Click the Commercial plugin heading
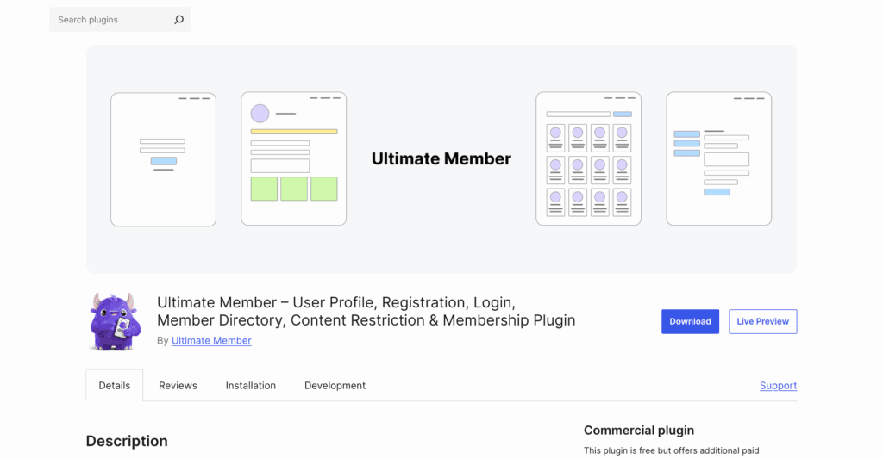 (639, 431)
